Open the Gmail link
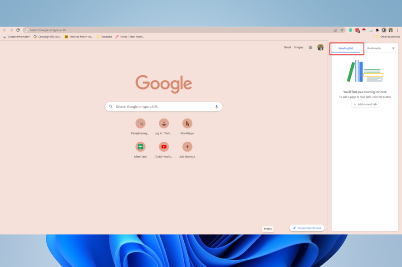The width and height of the screenshot is (402, 267). pos(287,48)
